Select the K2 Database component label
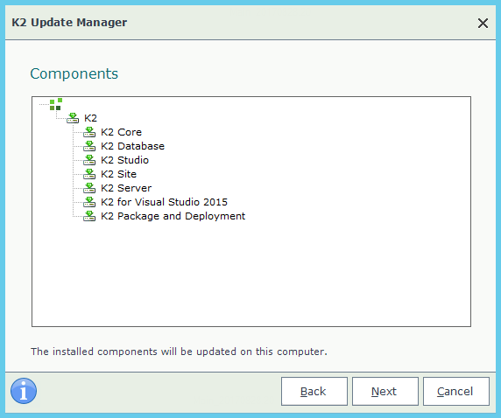The height and width of the screenshot is (418, 501). (132, 146)
